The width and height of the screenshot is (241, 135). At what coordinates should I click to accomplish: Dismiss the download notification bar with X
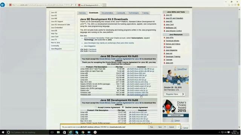pyautogui.click(x=178, y=127)
